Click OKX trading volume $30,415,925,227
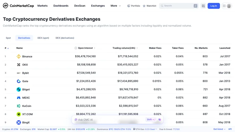 coord(128,65)
